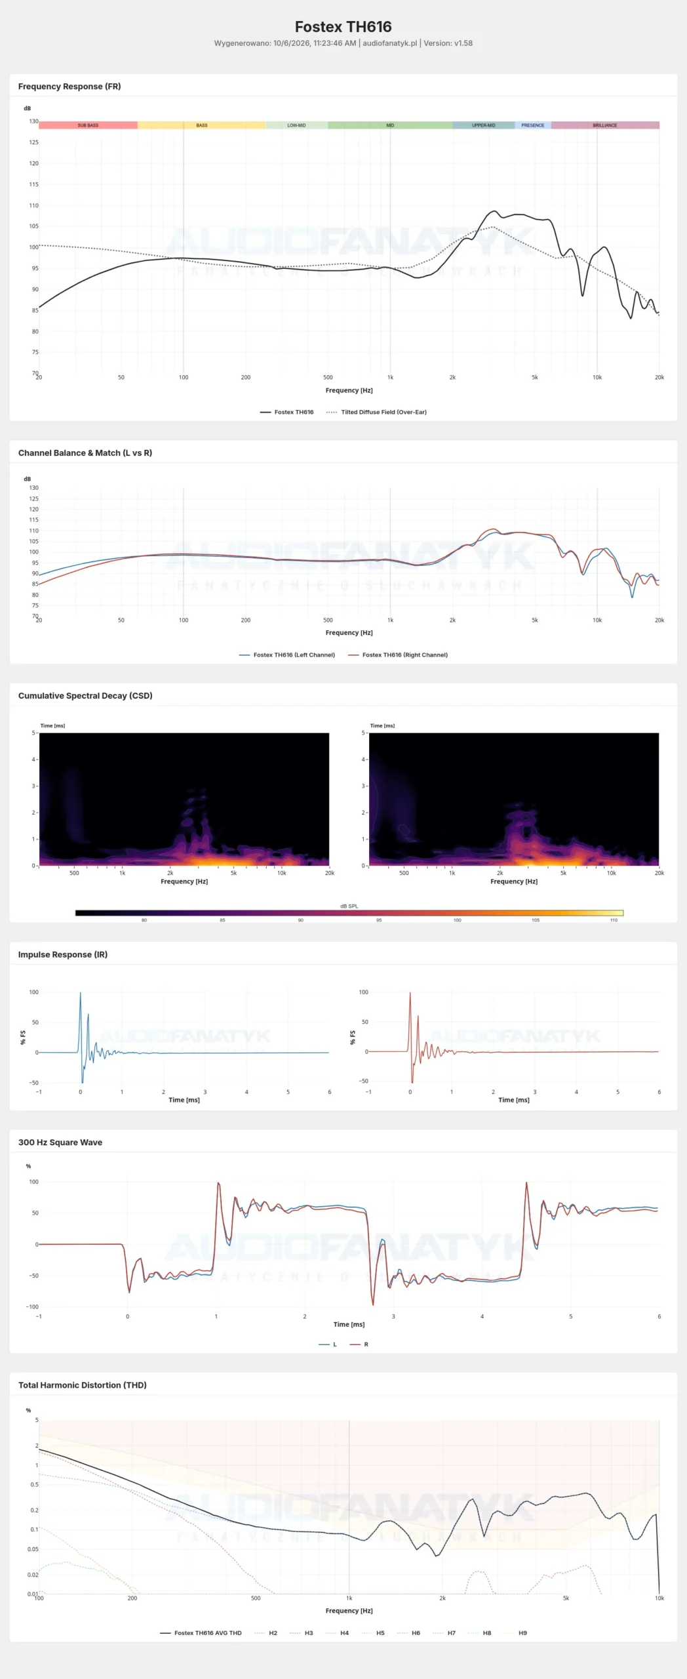Click the Total Harmonic Distortion (THD) heading
Screen dimensions: 687x1679
point(83,1385)
